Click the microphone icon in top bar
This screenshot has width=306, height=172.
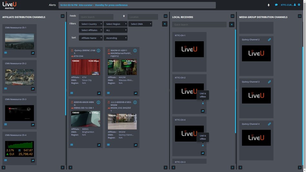point(269,5)
